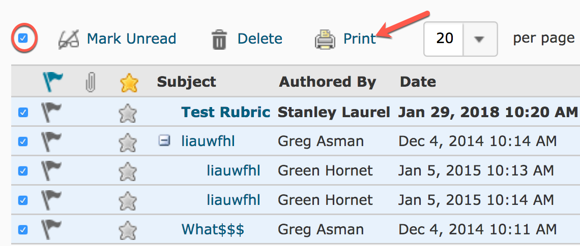Viewport: 580px width, 246px height.
Task: Star the Test Rubric post
Action: point(128,113)
